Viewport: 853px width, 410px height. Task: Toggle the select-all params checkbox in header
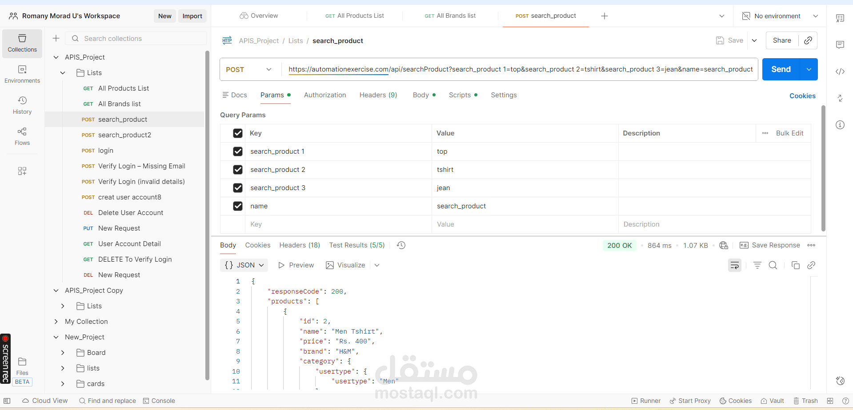pyautogui.click(x=238, y=133)
